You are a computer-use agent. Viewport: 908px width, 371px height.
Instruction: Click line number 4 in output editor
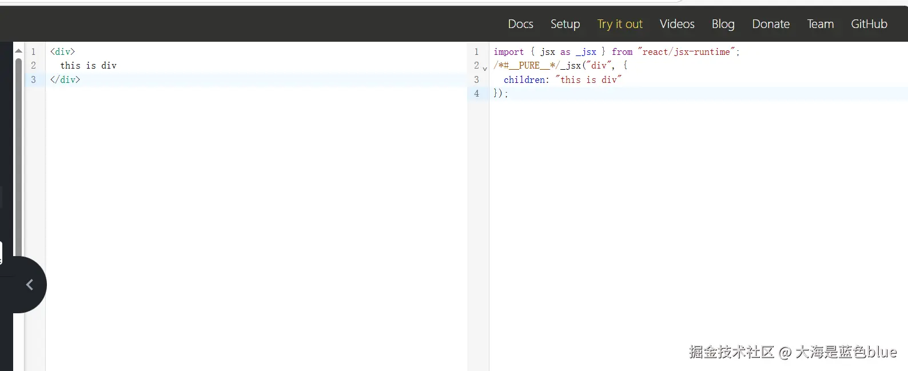coord(476,94)
